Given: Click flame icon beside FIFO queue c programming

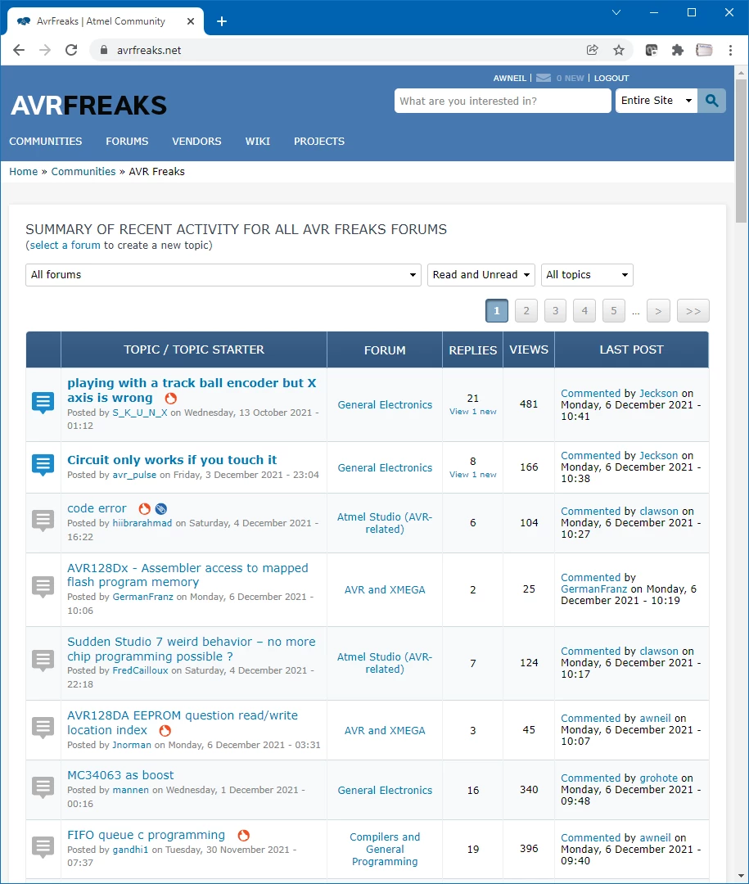Looking at the screenshot, I should click(x=244, y=835).
